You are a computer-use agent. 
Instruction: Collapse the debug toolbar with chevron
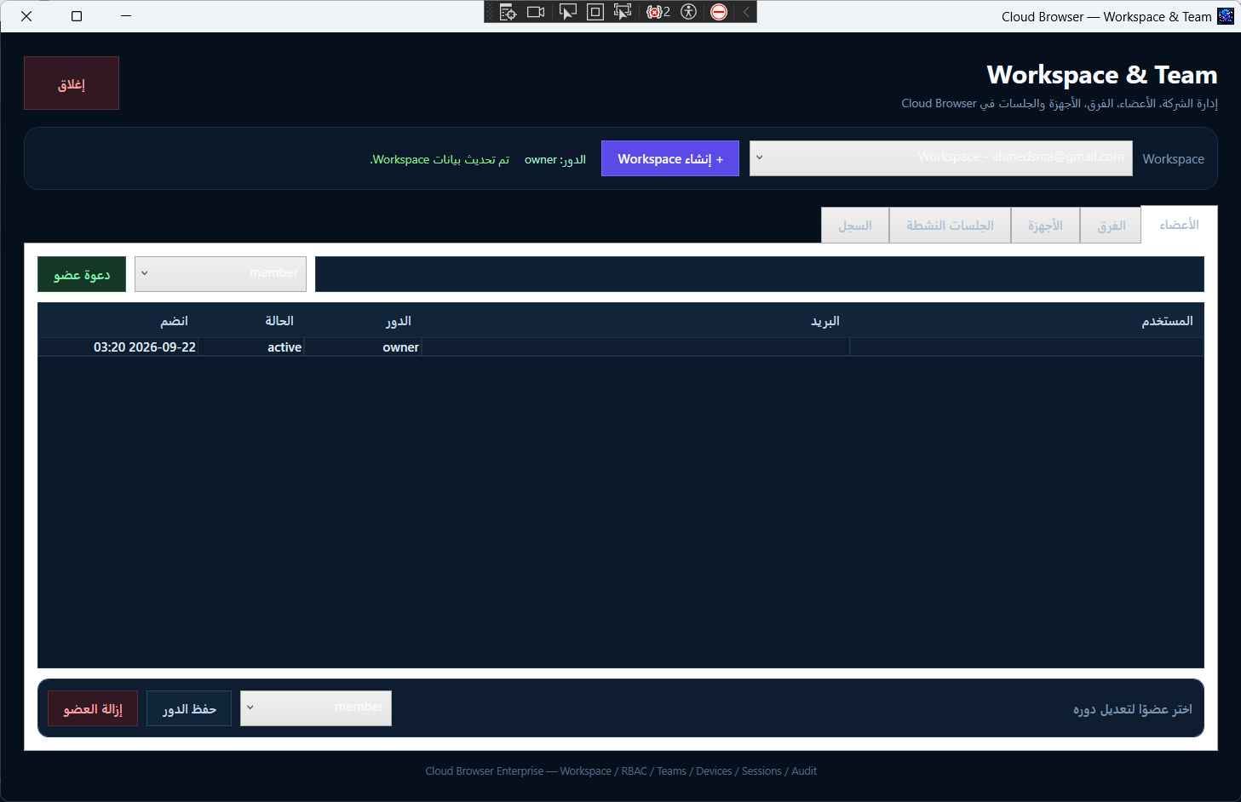(x=746, y=12)
